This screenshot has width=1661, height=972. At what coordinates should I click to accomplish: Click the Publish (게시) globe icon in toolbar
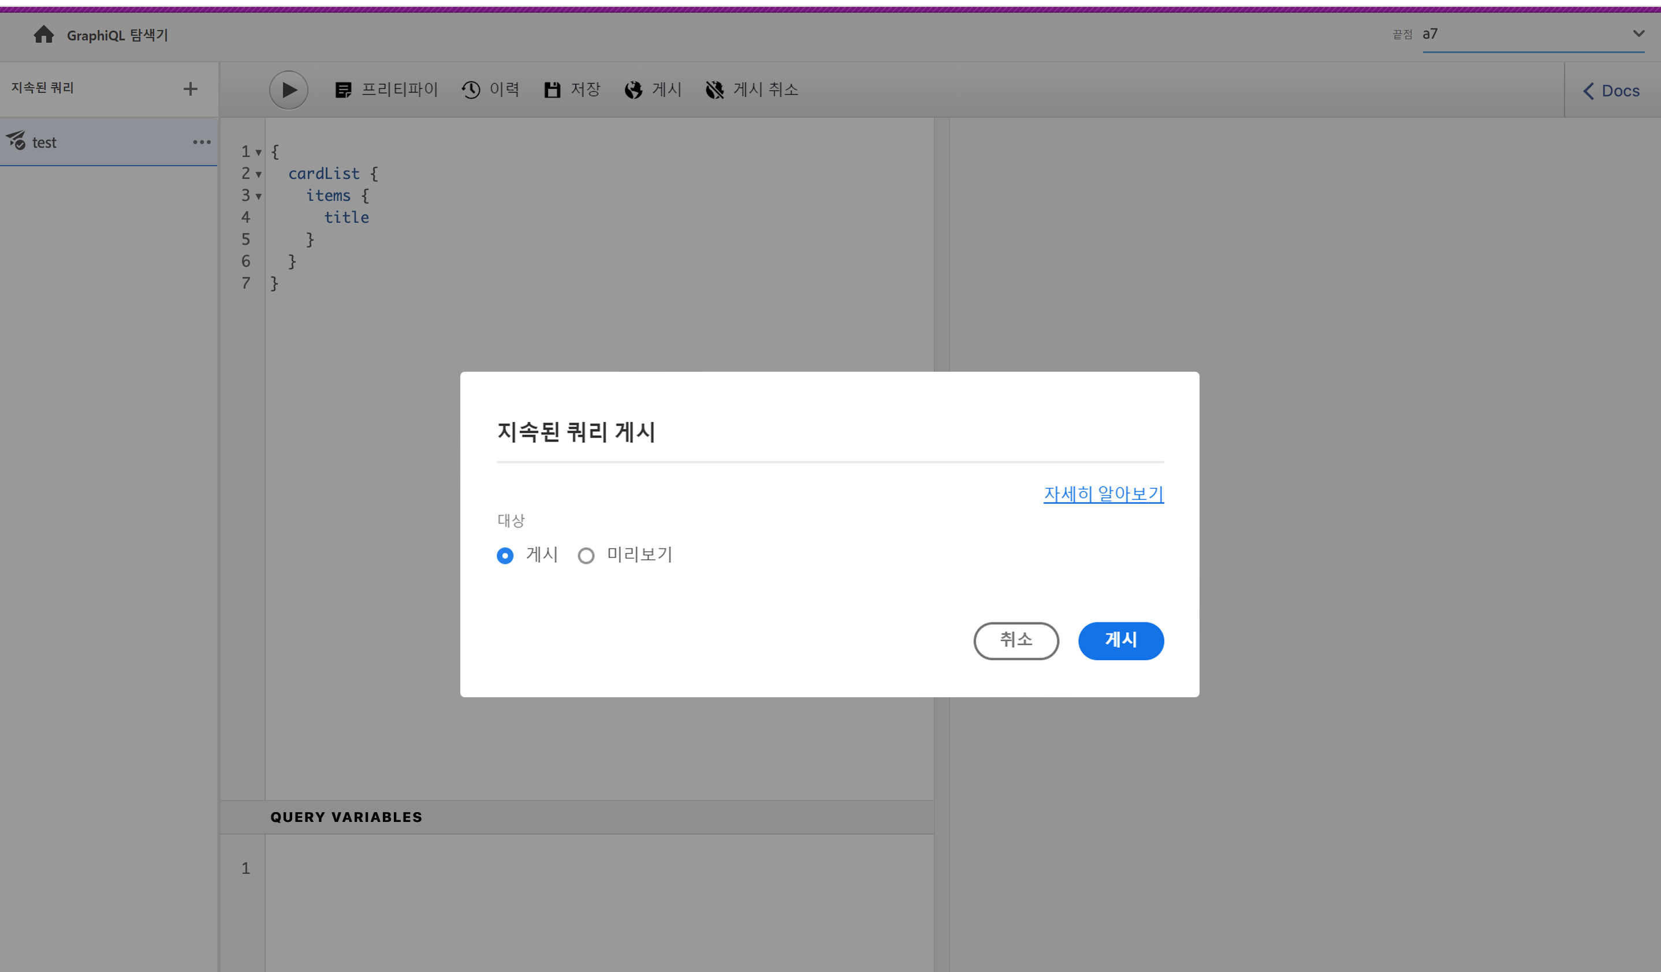coord(634,89)
